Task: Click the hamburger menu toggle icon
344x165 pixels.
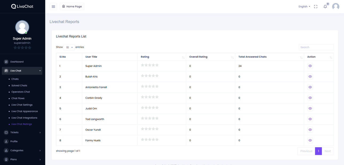Action: 53,6
